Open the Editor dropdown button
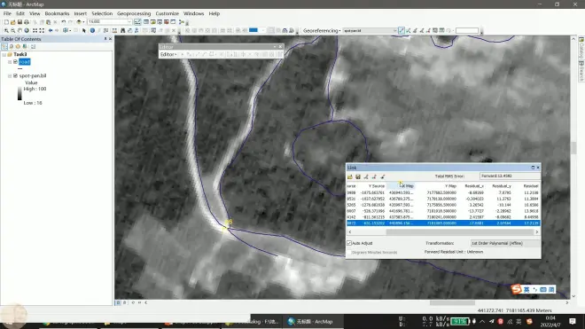Screen dimensions: 585x329 tap(168, 54)
